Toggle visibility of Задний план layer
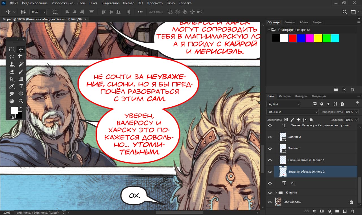 pos(270,202)
